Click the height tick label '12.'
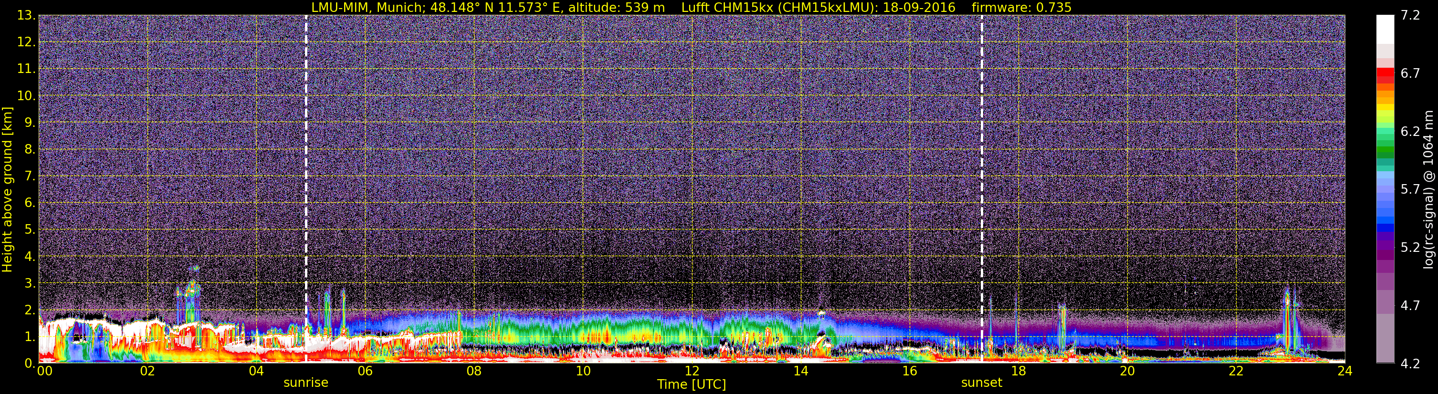 pos(26,42)
